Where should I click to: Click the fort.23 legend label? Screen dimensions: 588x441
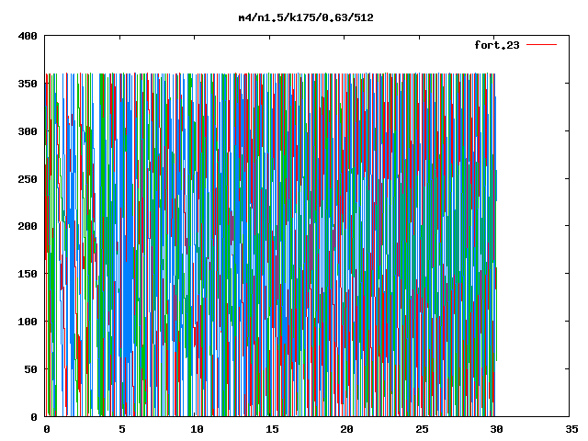[497, 45]
